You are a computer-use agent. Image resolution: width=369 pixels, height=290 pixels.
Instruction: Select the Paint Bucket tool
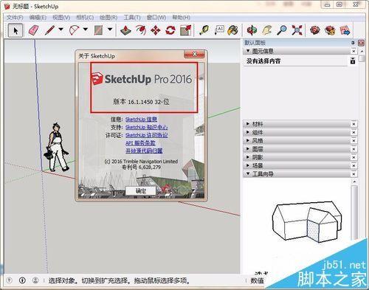tap(232, 30)
